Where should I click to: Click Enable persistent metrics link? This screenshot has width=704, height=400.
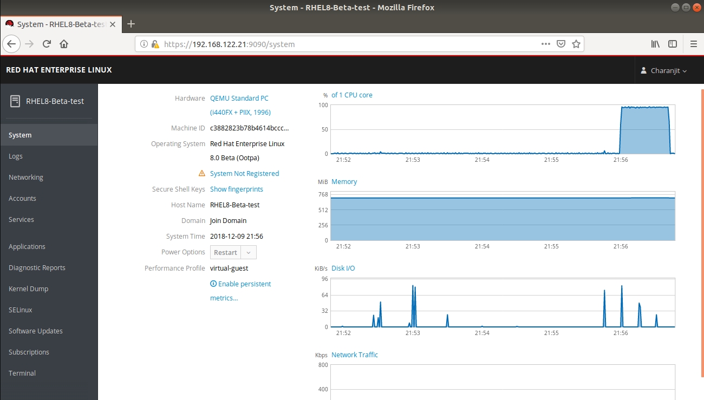click(x=240, y=284)
